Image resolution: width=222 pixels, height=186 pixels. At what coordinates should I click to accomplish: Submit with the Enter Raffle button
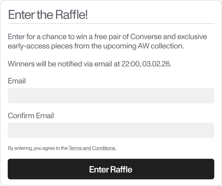click(x=111, y=169)
